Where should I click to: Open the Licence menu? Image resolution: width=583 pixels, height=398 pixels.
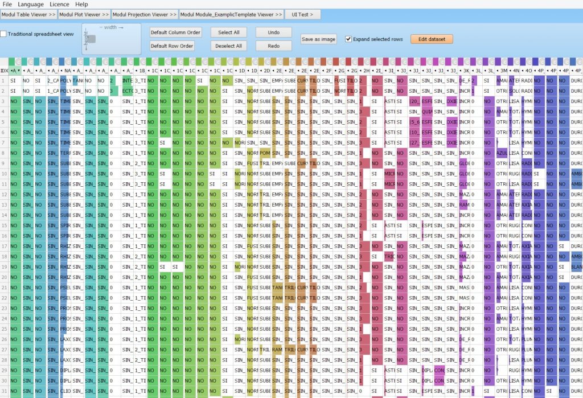point(59,4)
